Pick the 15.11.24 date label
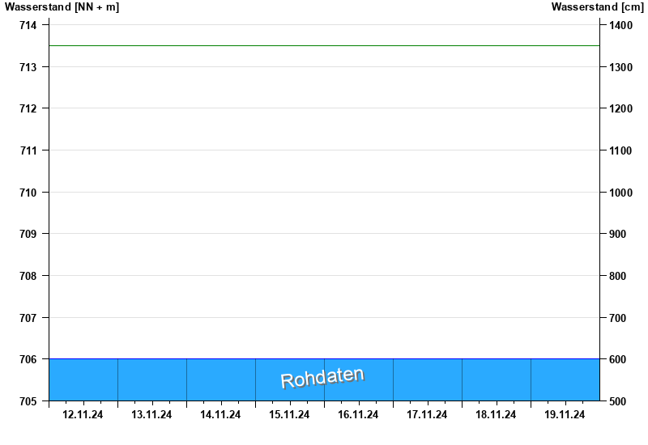 pyautogui.click(x=289, y=415)
